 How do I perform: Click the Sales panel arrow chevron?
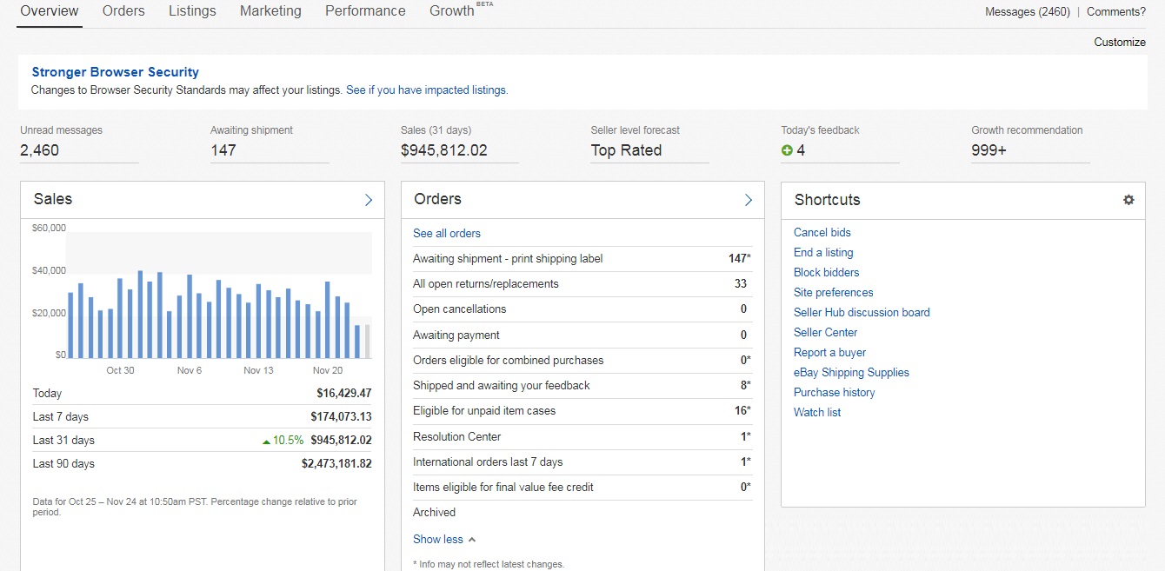369,200
